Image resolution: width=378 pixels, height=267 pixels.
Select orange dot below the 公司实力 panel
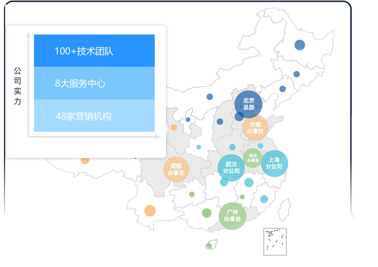click(85, 160)
